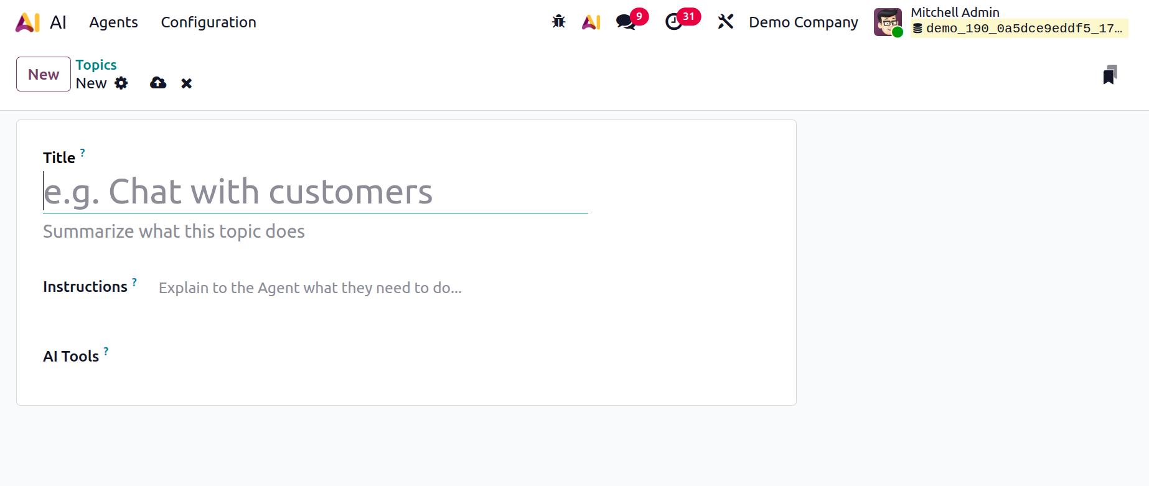
Task: Discard changes with the X icon
Action: click(x=186, y=83)
